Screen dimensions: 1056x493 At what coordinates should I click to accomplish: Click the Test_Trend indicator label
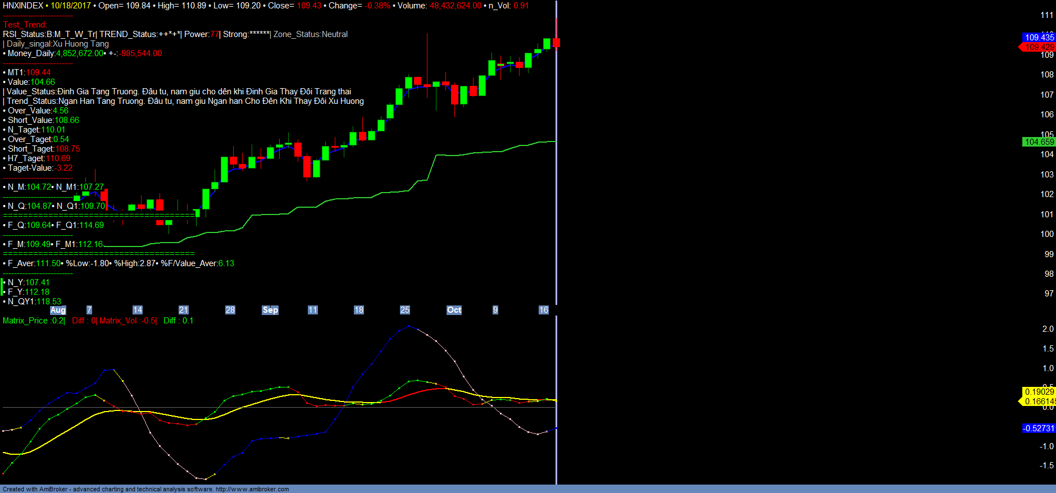25,25
